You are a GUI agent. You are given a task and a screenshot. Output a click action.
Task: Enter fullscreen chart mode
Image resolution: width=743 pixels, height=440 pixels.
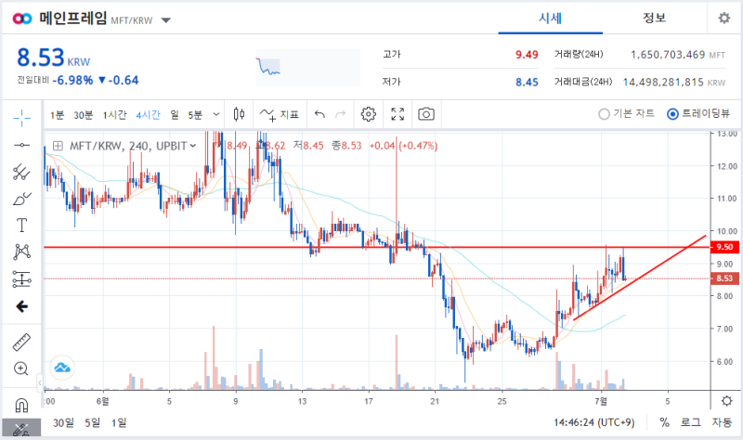tap(398, 114)
